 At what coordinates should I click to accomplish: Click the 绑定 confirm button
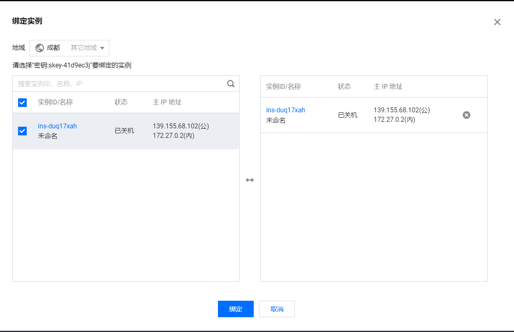click(x=236, y=309)
